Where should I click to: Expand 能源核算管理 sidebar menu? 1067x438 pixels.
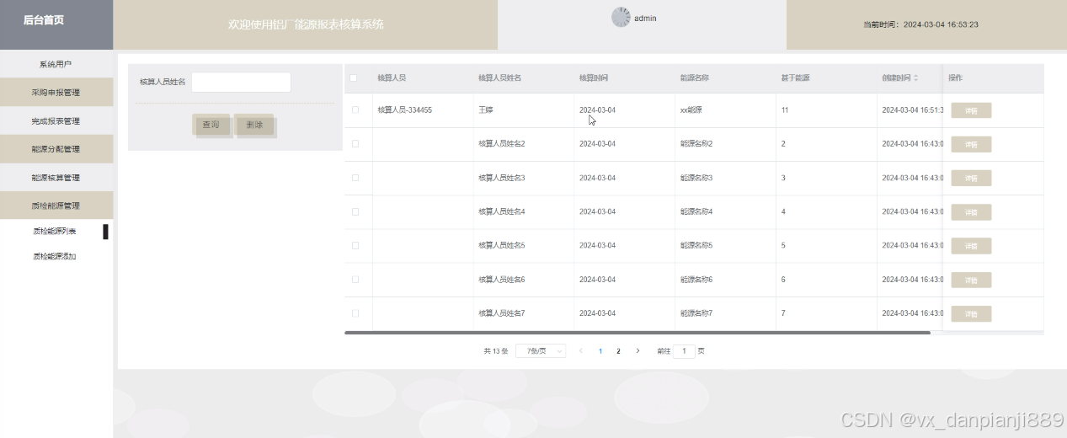(56, 178)
